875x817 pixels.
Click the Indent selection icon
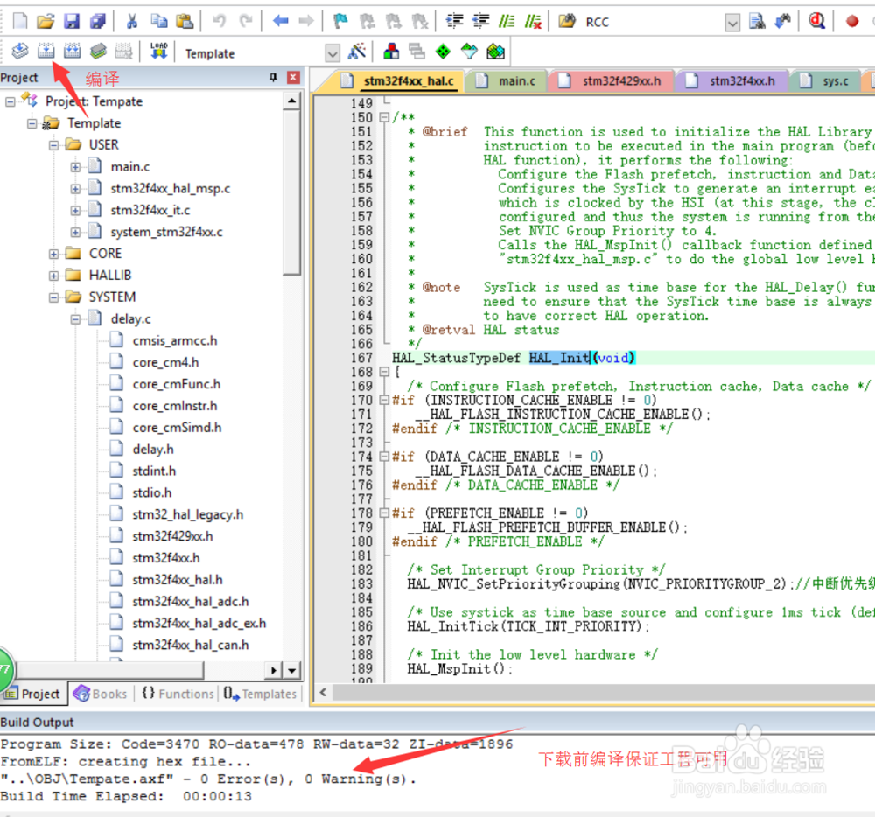[x=455, y=21]
